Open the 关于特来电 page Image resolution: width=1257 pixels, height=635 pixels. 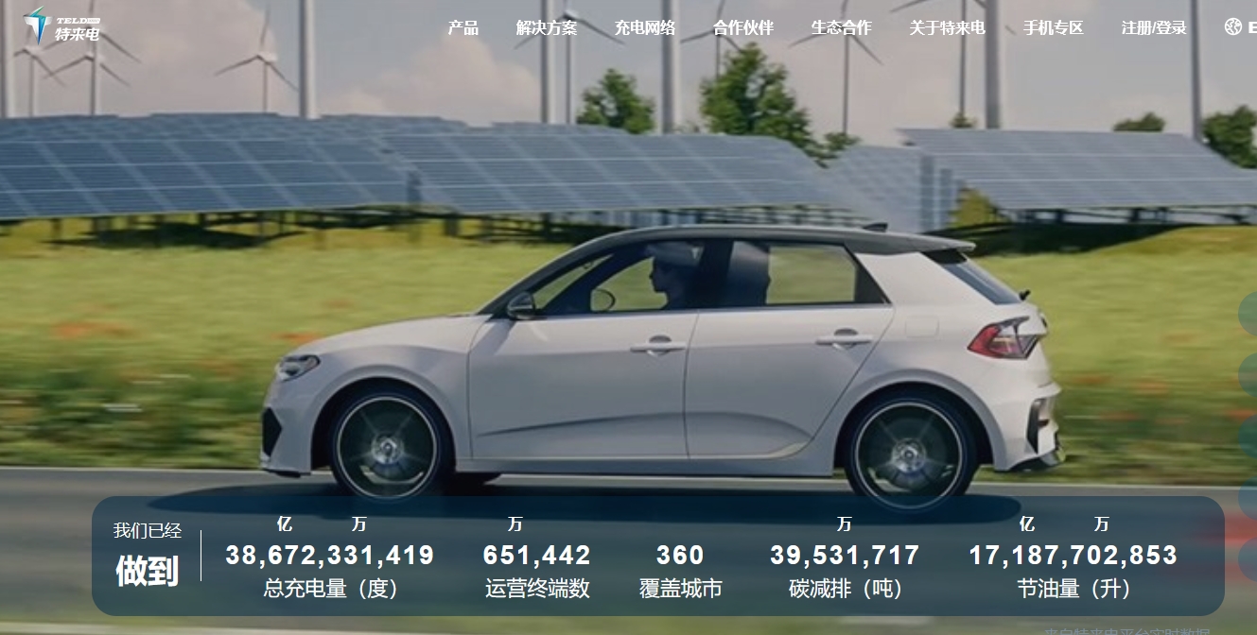coord(947,28)
